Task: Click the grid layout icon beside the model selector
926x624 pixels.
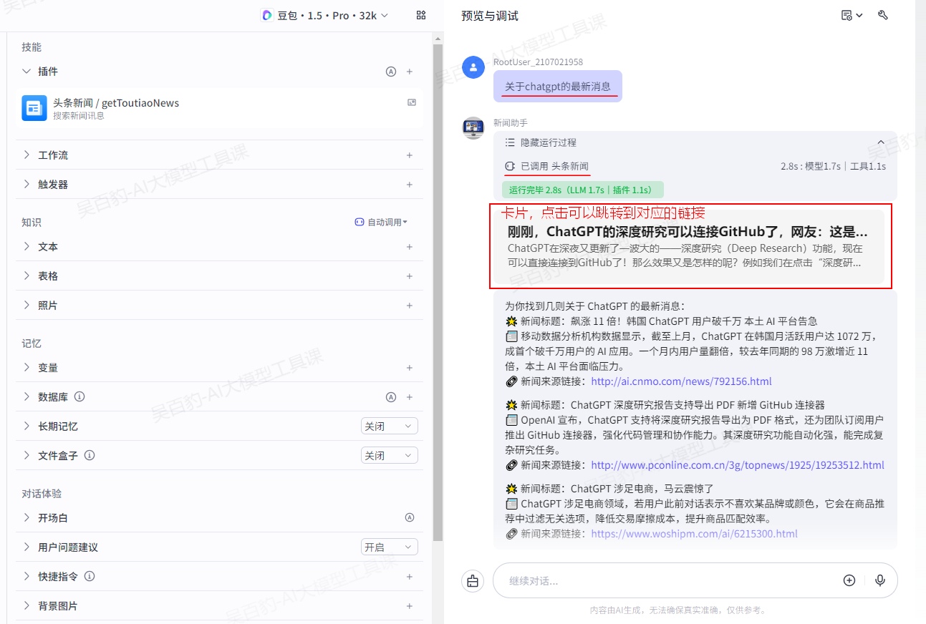Action: 421,15
